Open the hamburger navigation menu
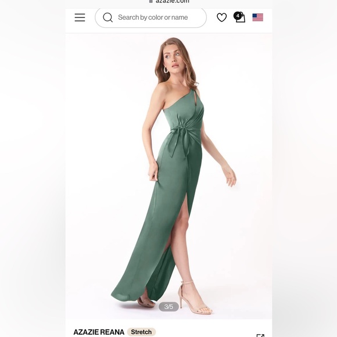 80,17
